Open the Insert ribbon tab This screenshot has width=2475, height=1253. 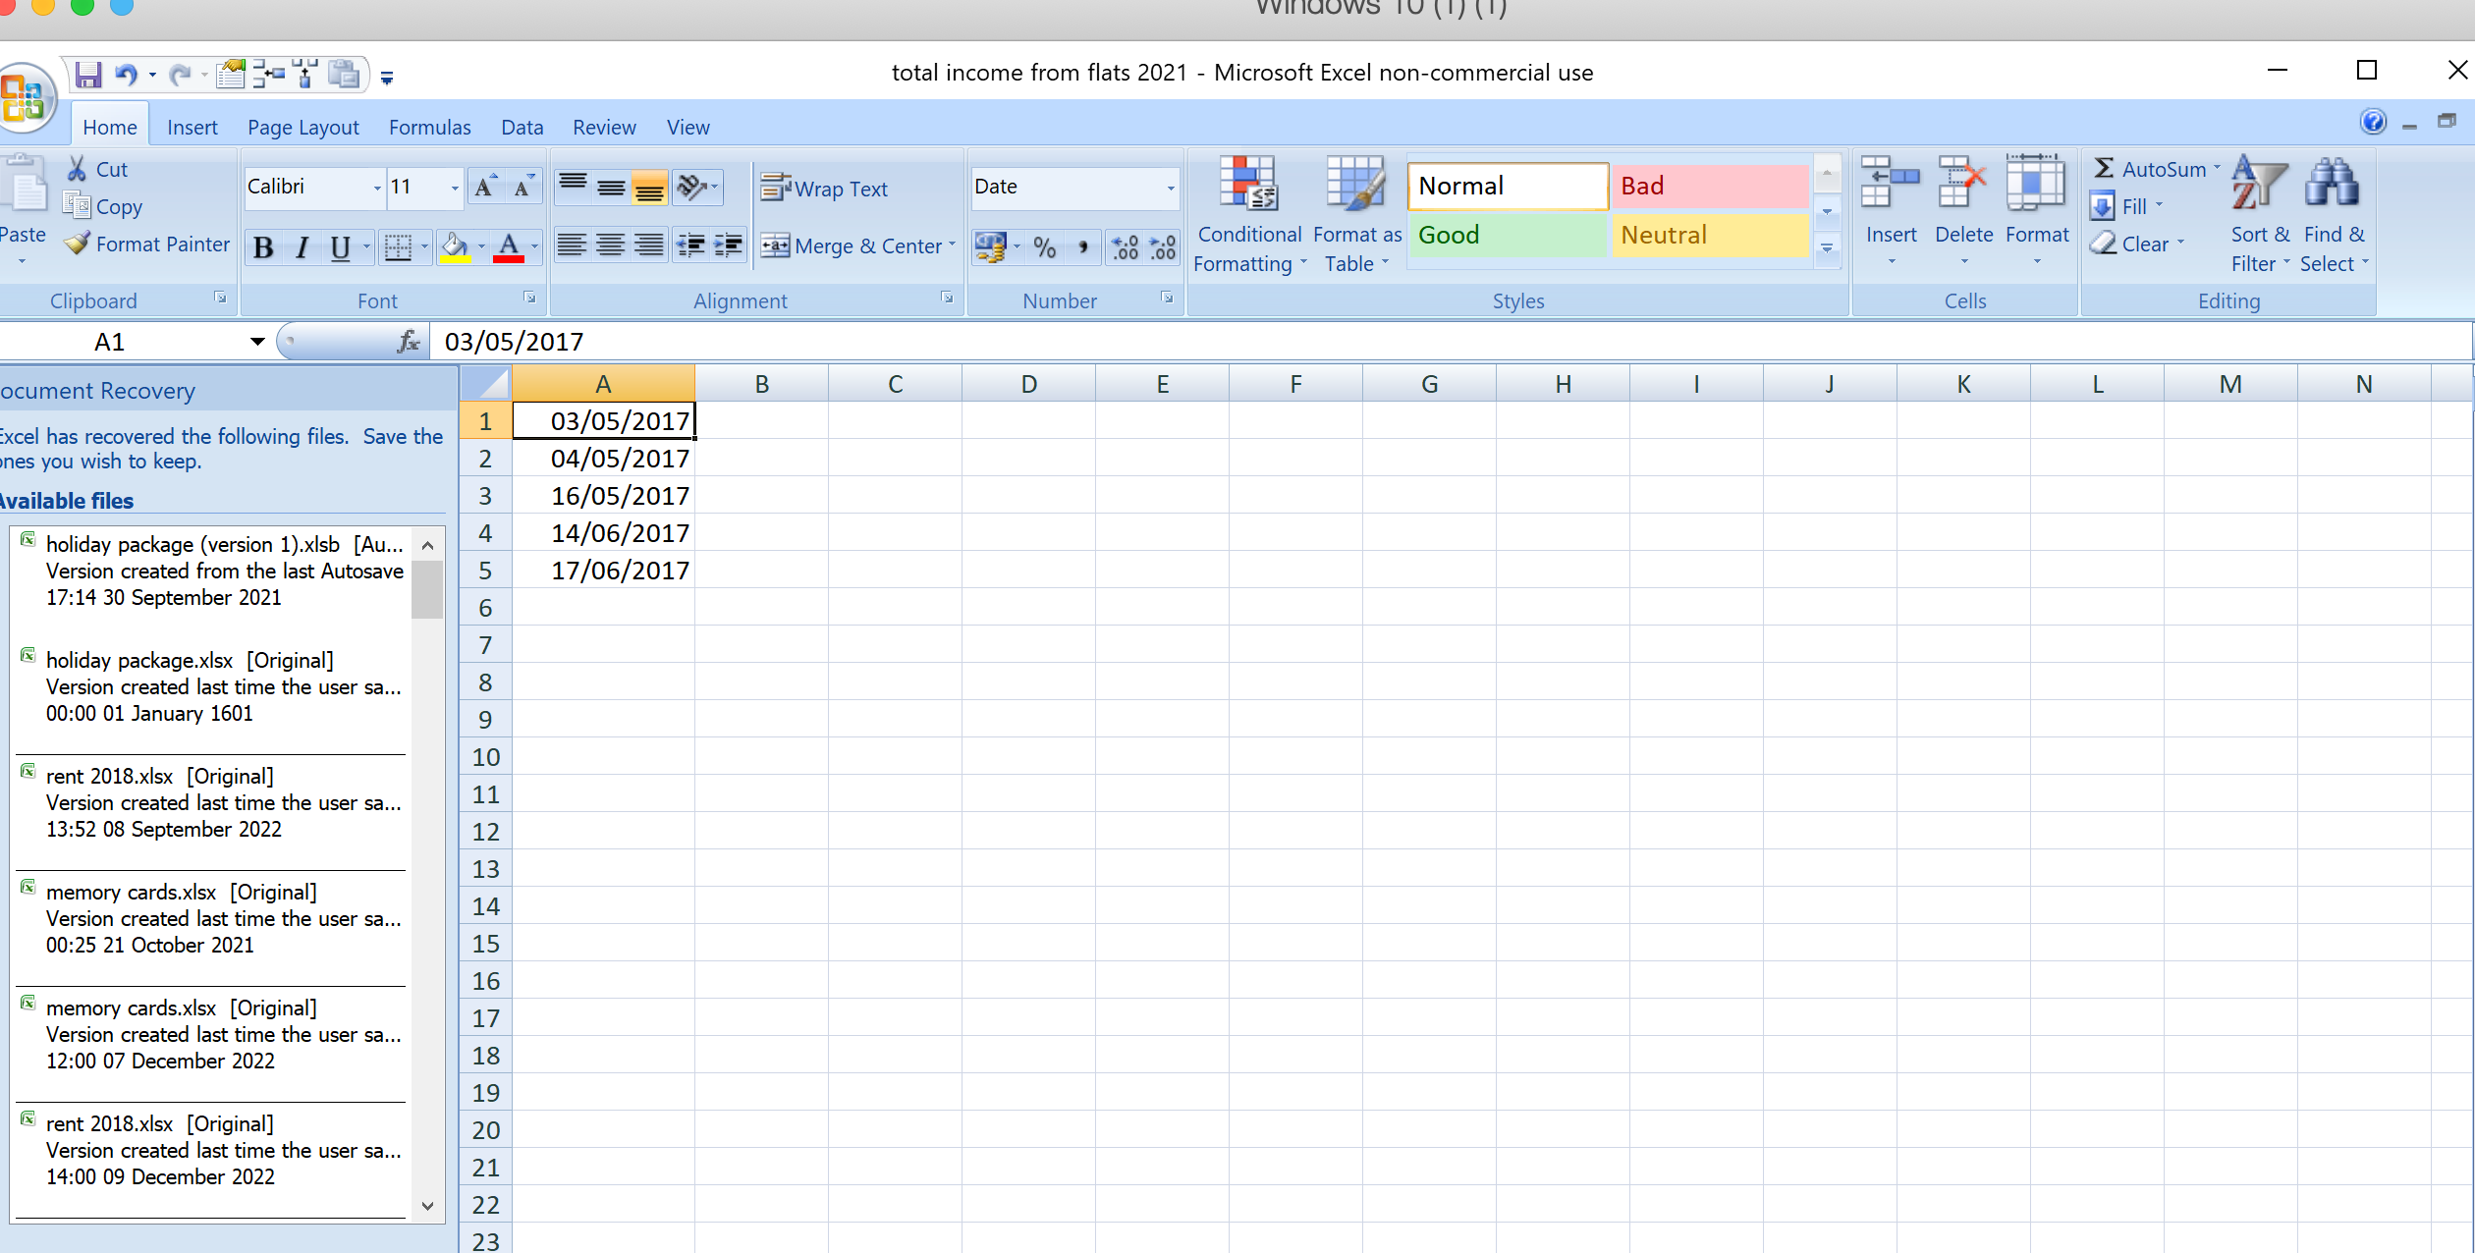[192, 127]
